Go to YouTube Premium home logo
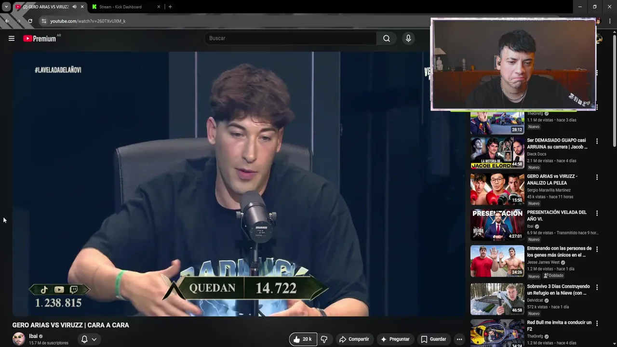This screenshot has height=347, width=617. (x=40, y=39)
